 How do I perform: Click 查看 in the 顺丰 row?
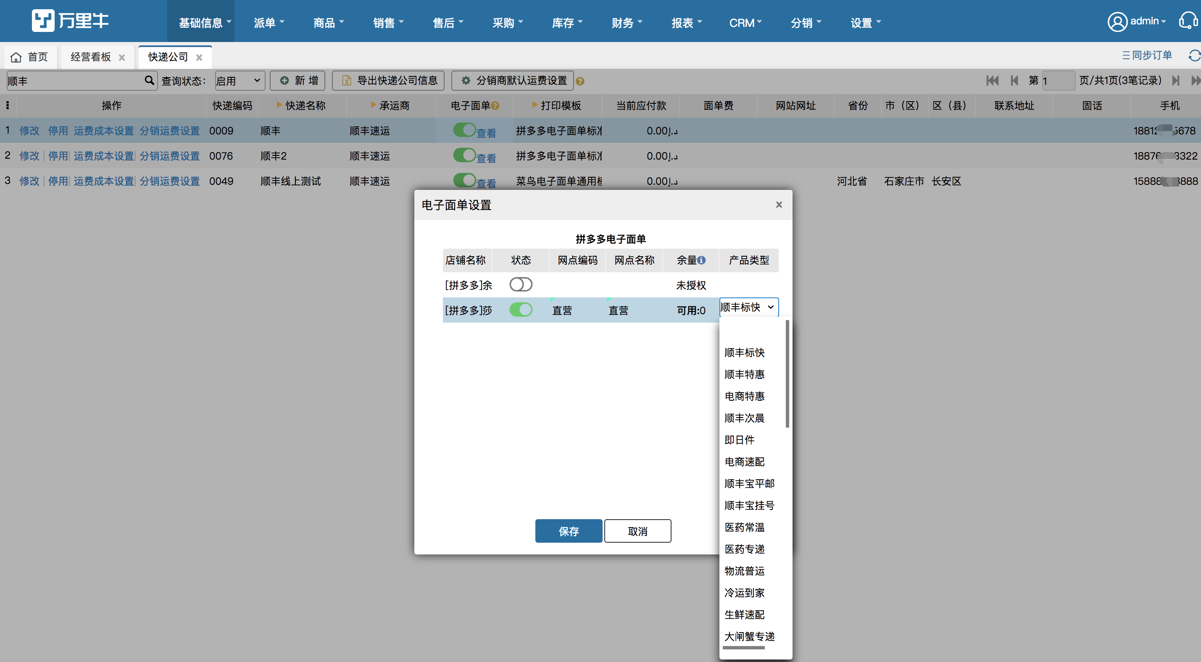[x=486, y=133]
